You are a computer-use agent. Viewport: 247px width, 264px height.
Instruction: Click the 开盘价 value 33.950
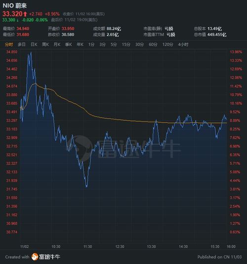(x=68, y=29)
